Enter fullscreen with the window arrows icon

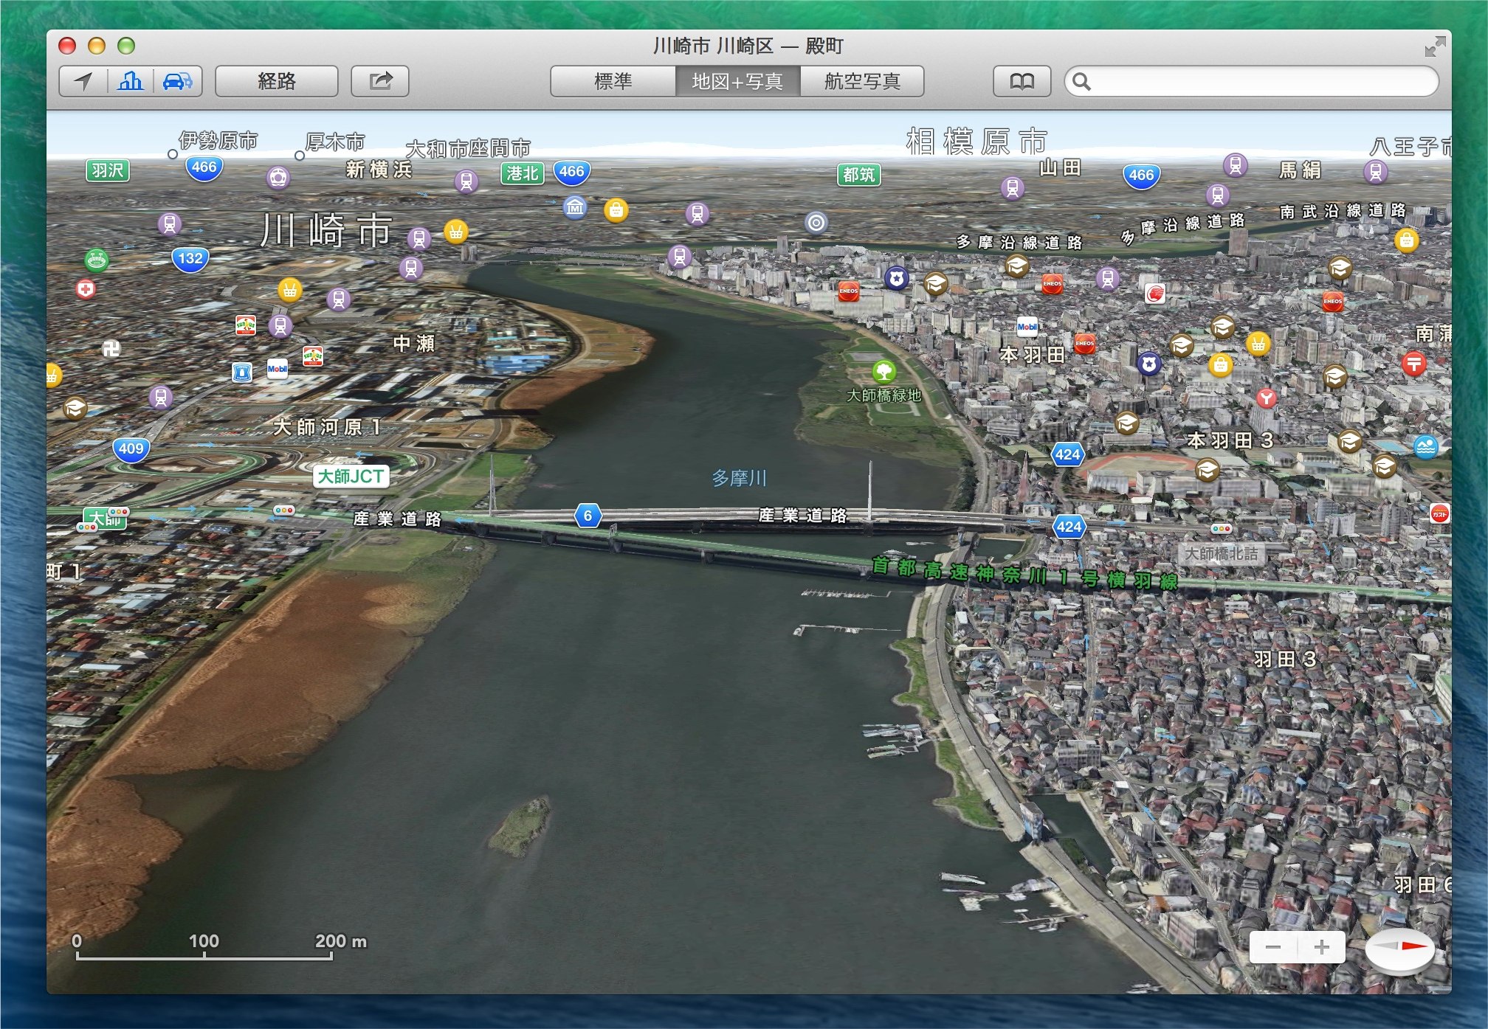coord(1434,47)
